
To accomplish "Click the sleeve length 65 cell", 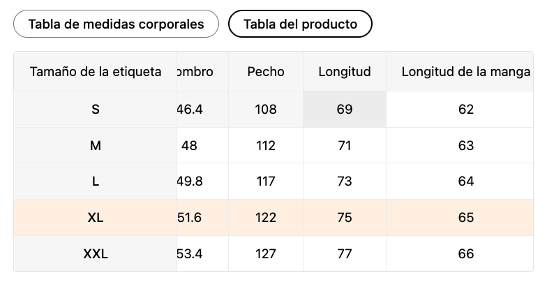I will click(465, 218).
